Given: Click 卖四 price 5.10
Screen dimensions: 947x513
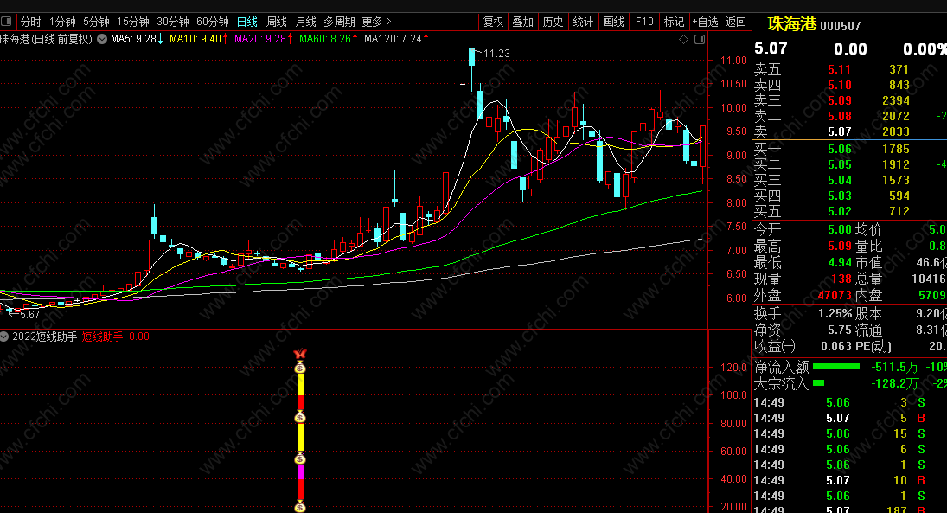Looking at the screenshot, I should [840, 85].
